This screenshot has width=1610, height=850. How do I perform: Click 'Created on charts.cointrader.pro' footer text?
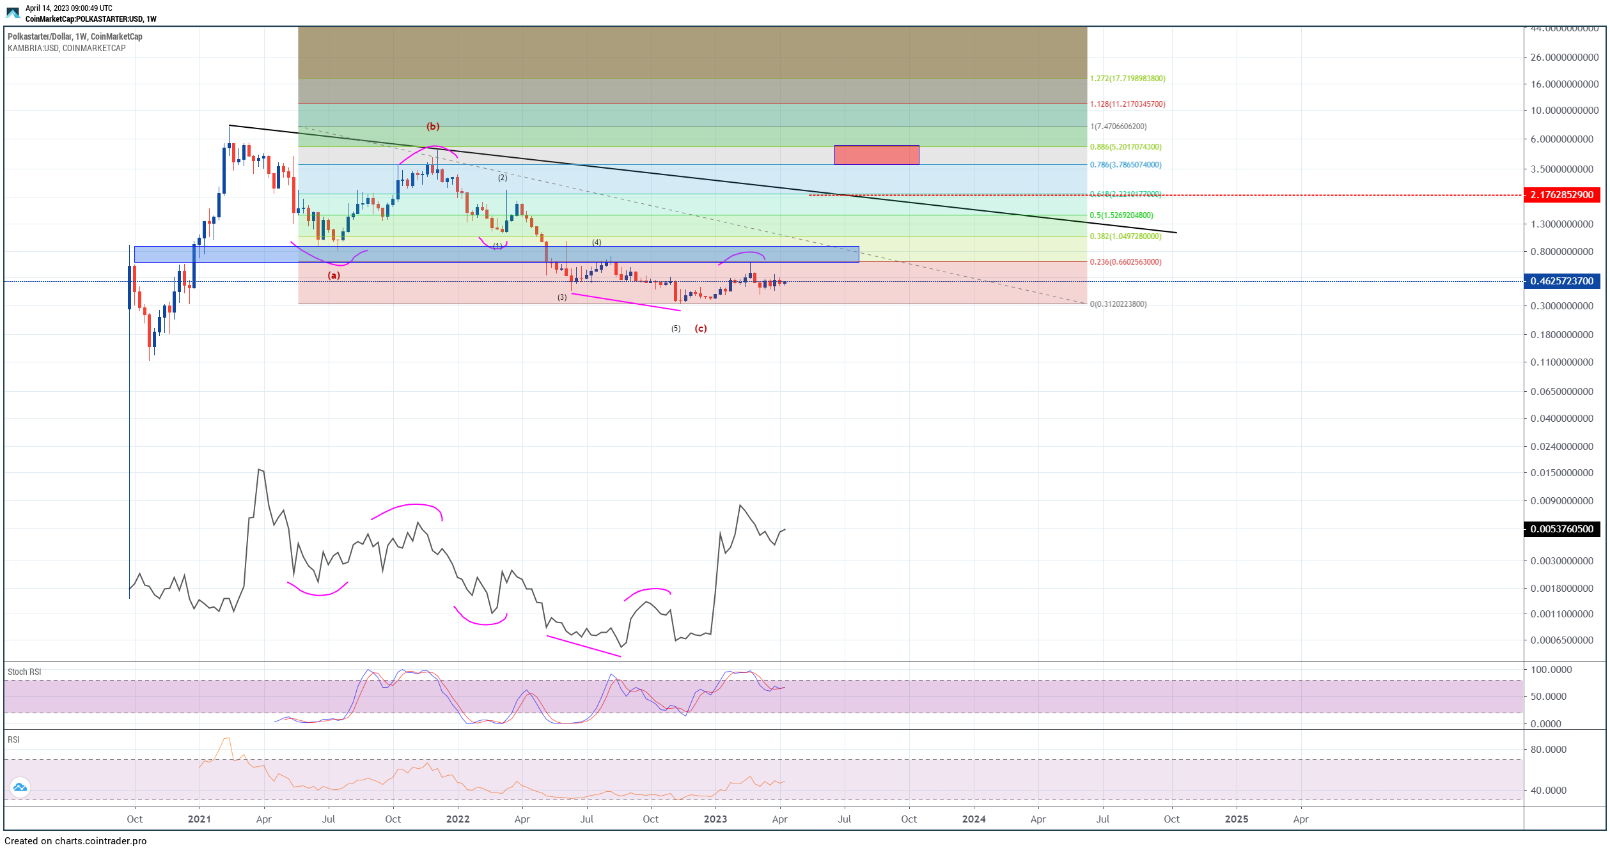tap(75, 841)
